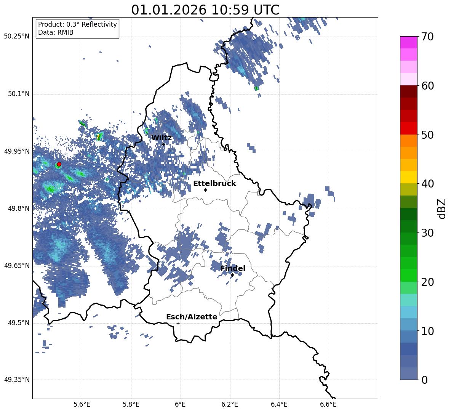Click the Esch/Alzette station cross marker

tap(178, 323)
